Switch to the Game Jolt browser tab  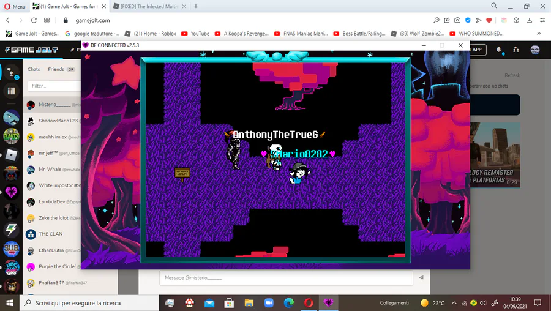(x=70, y=6)
